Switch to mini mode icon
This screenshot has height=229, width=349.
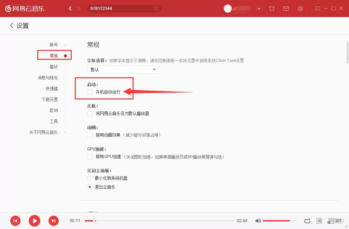(x=318, y=9)
